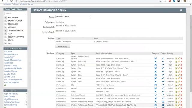
Task: Open the help icon in the policy header
Action: tap(181, 10)
